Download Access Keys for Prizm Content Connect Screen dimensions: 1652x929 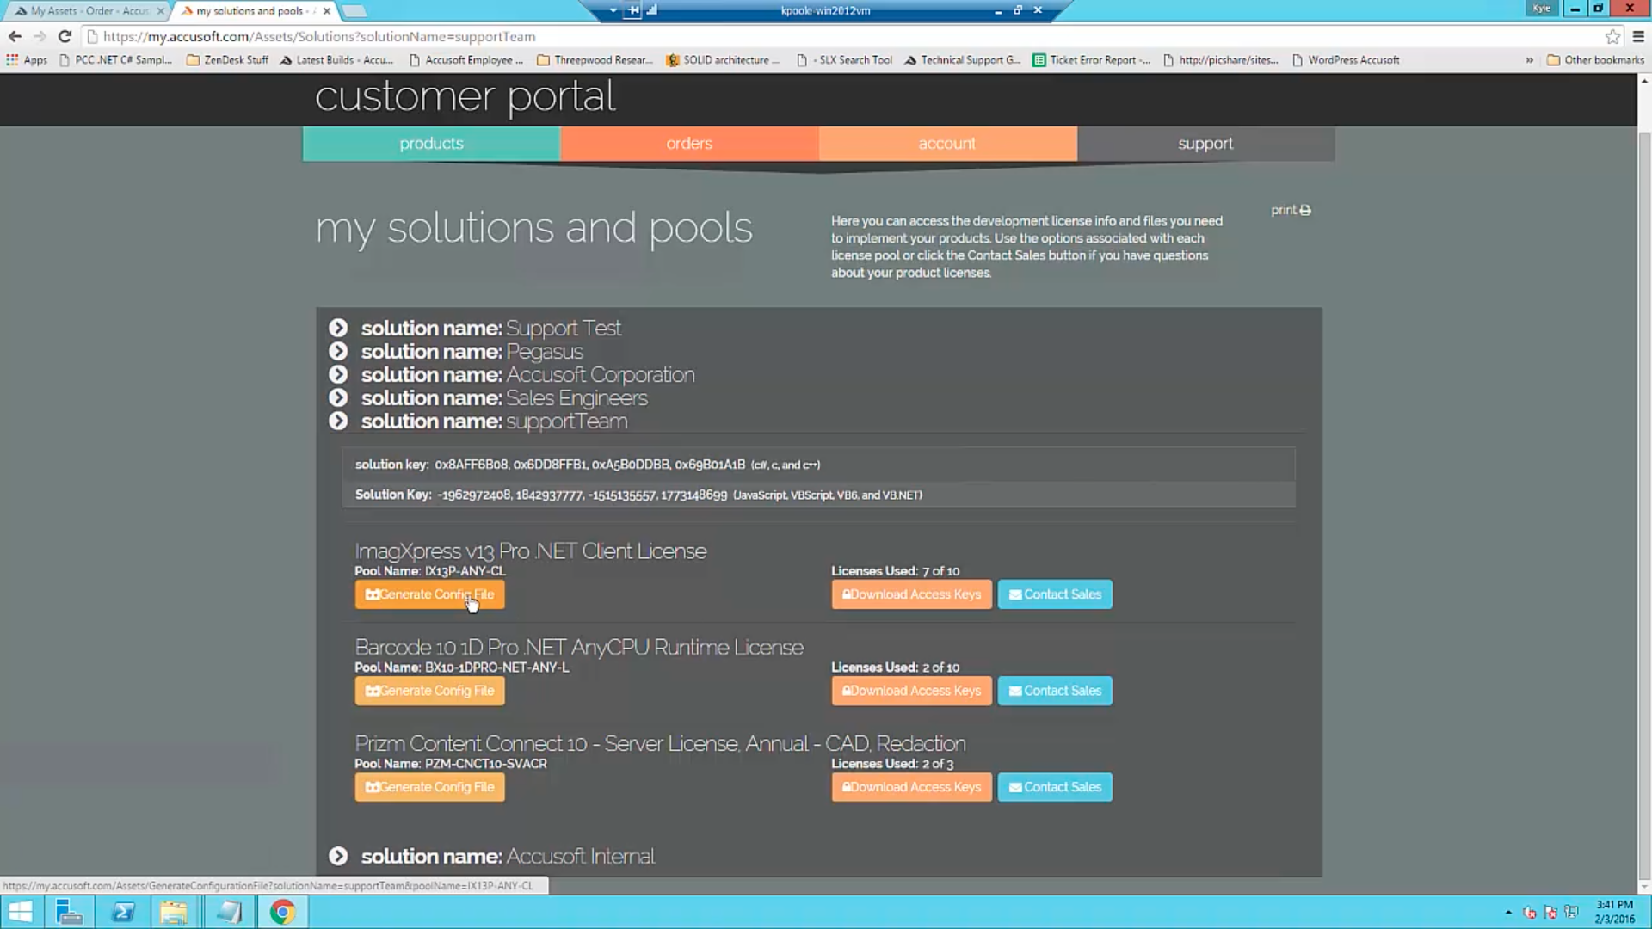[911, 787]
